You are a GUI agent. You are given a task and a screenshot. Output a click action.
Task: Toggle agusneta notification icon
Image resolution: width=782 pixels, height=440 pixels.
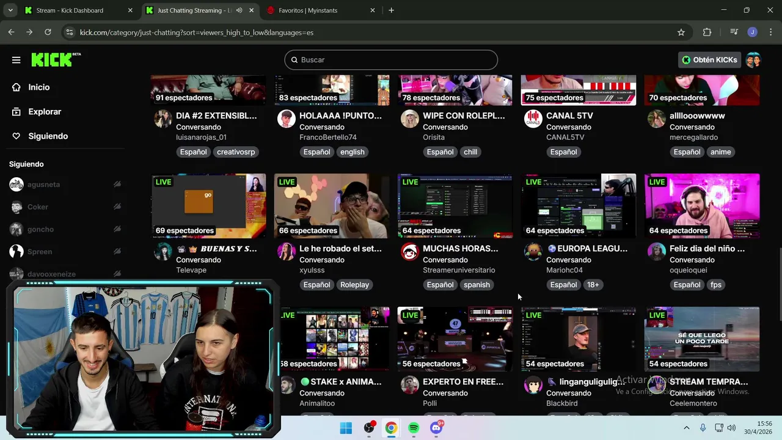coord(117,185)
